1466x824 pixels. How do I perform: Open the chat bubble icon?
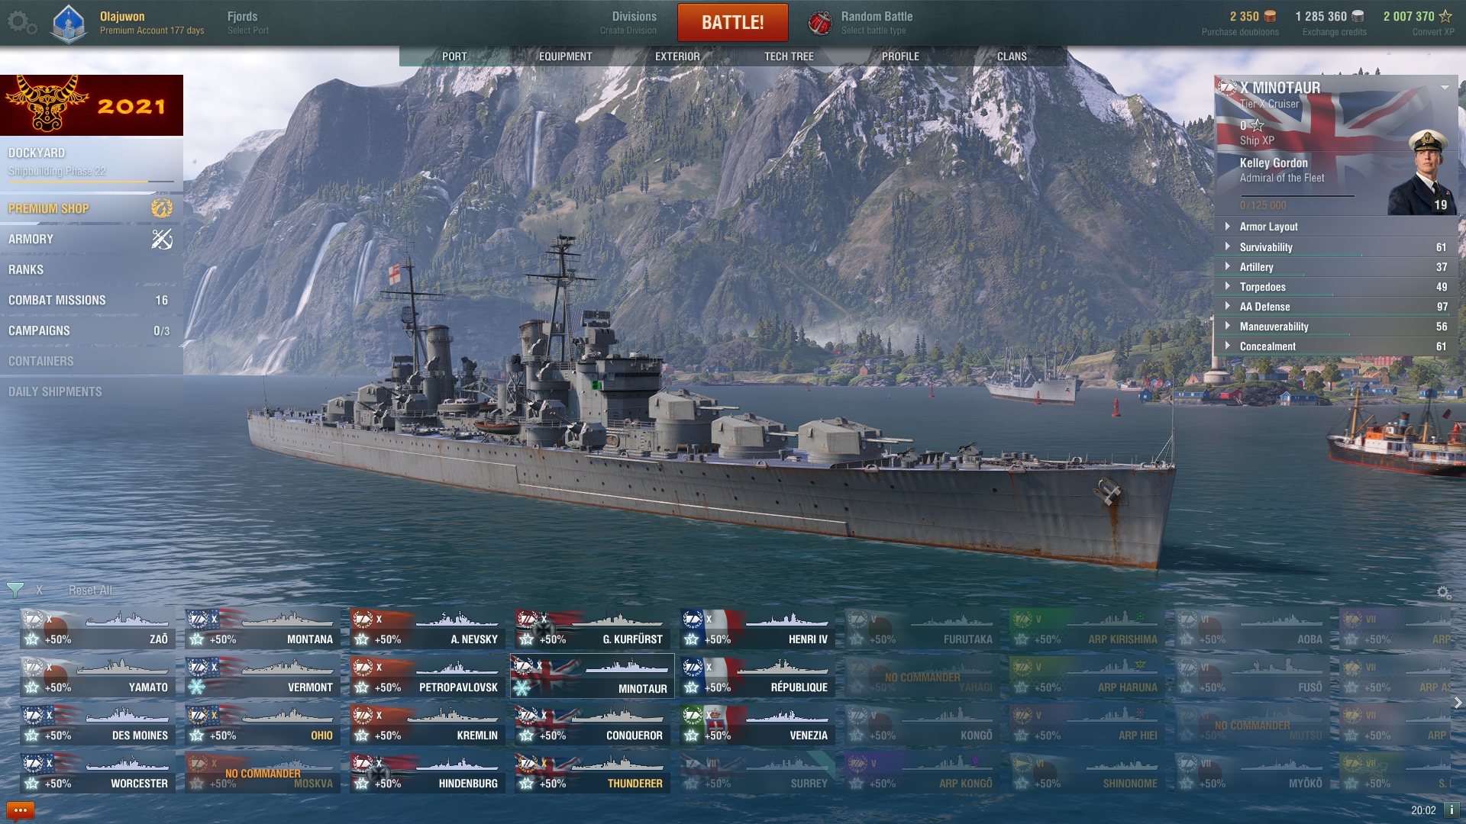pos(20,810)
